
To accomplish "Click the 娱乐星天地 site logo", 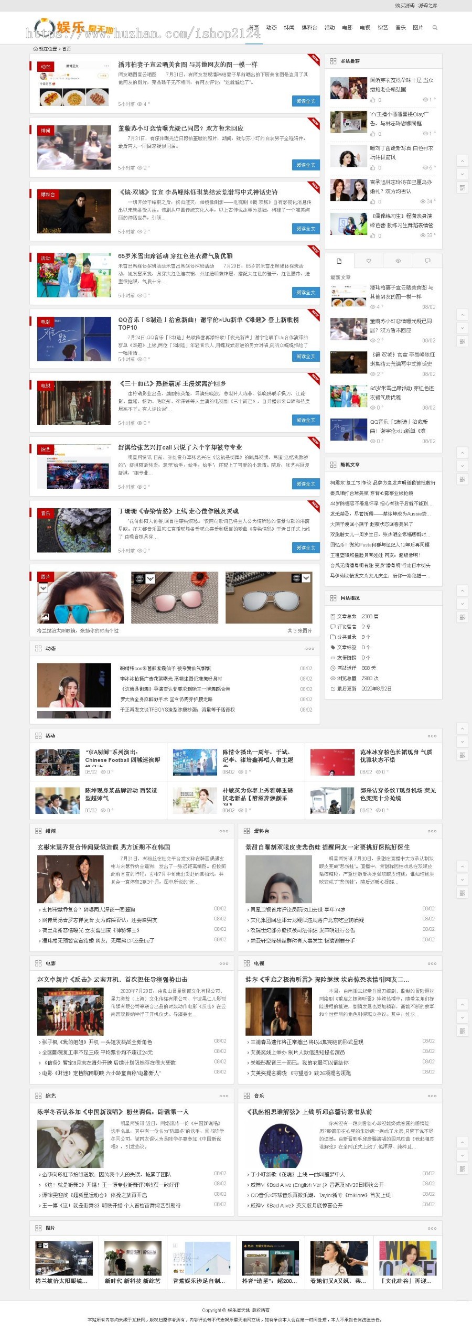I will pyautogui.click(x=73, y=27).
